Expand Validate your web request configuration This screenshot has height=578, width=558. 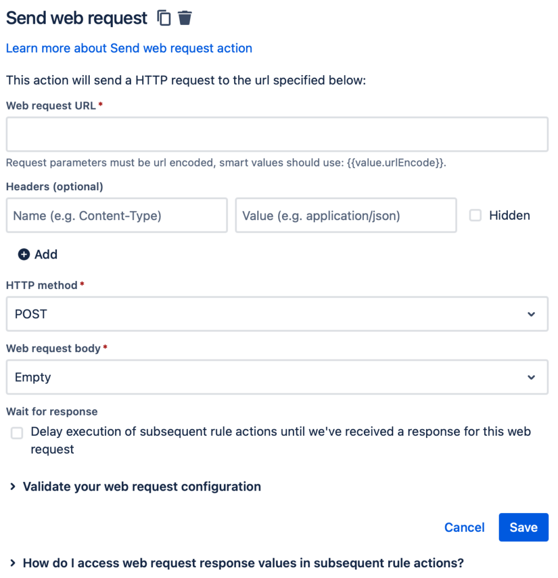pyautogui.click(x=142, y=487)
